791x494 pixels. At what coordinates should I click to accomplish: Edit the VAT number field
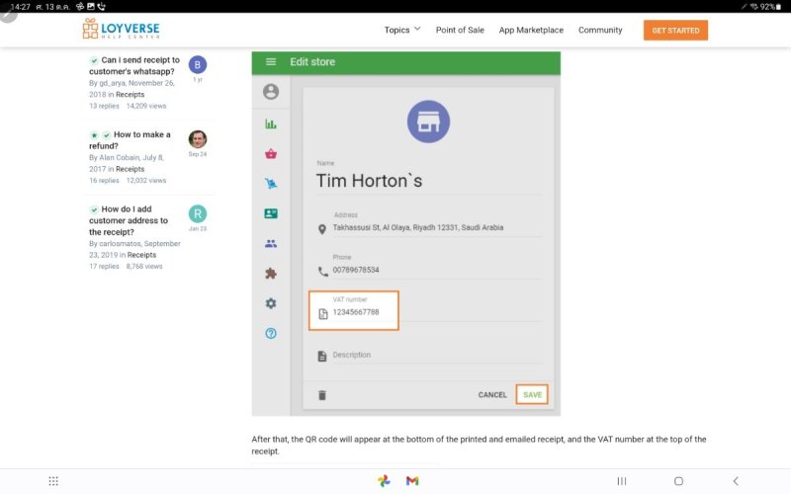(x=437, y=312)
